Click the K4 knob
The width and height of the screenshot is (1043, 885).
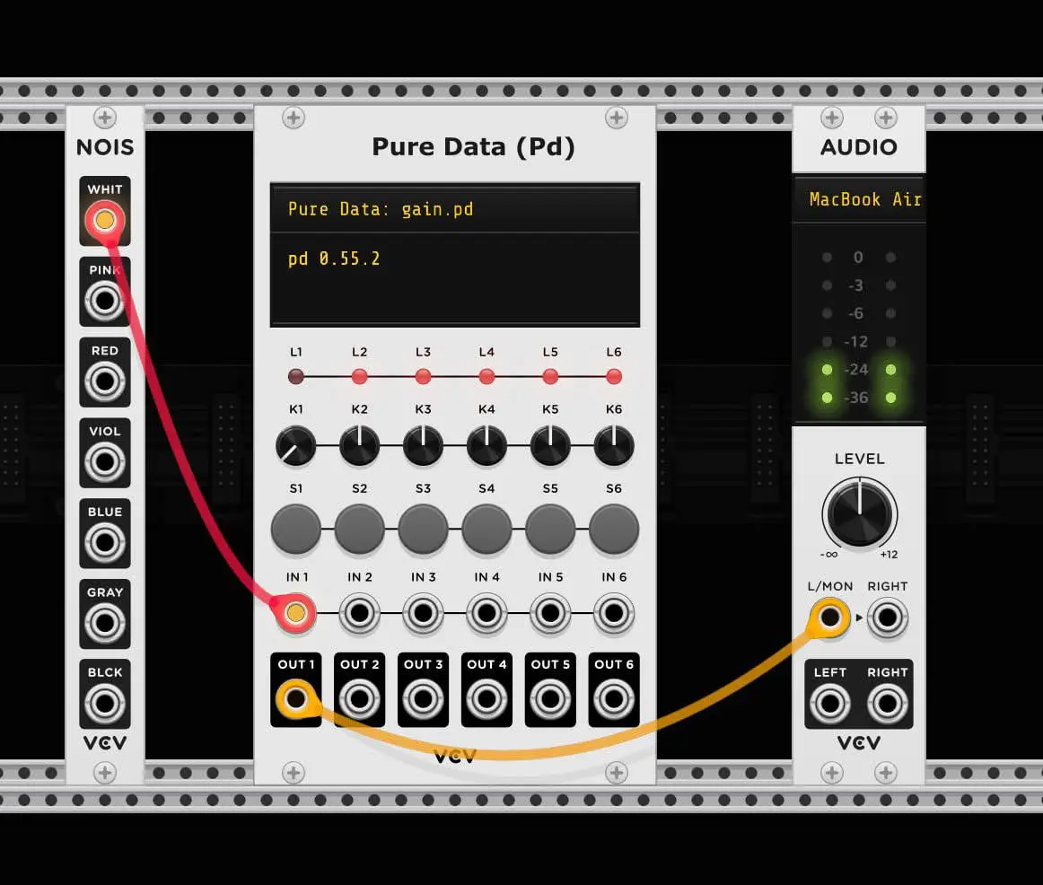click(x=486, y=445)
